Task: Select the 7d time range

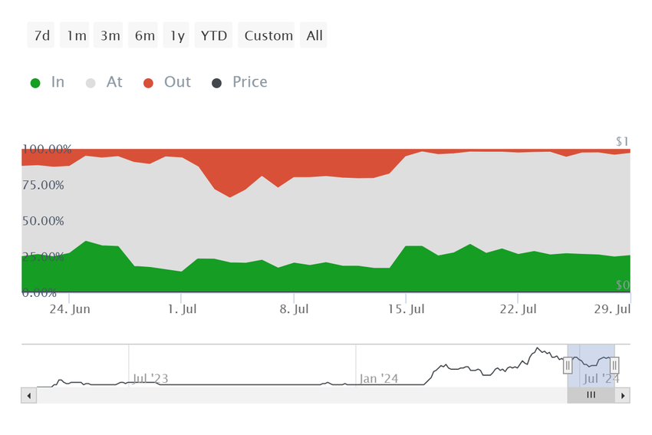Action: point(41,35)
